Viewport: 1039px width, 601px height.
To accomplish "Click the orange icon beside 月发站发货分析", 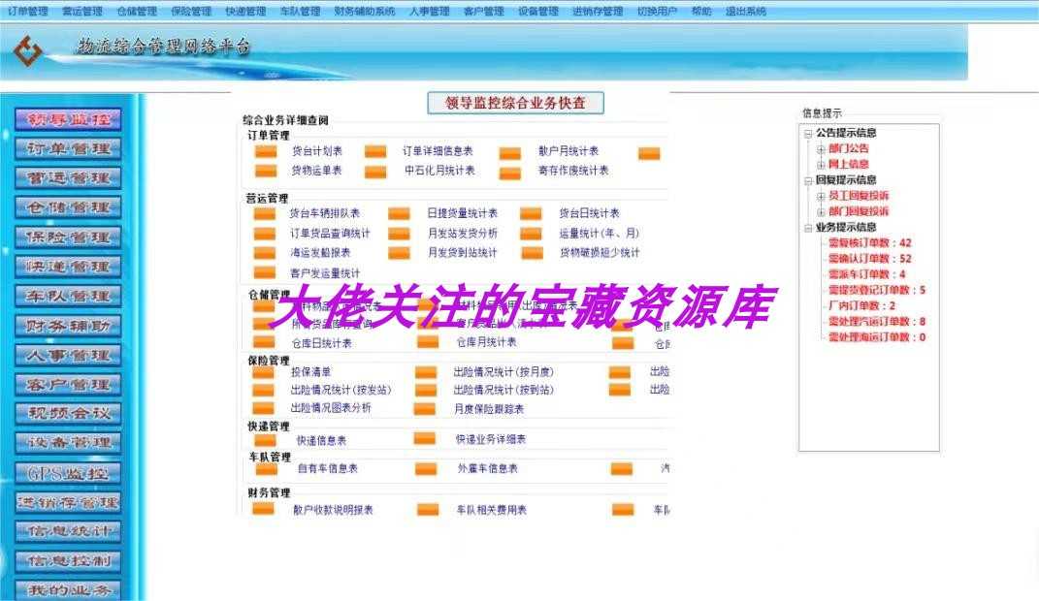I will coord(399,233).
